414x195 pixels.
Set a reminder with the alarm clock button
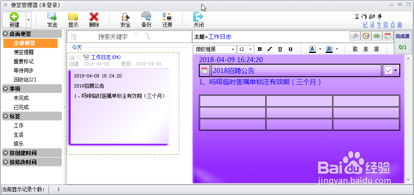coord(366,36)
